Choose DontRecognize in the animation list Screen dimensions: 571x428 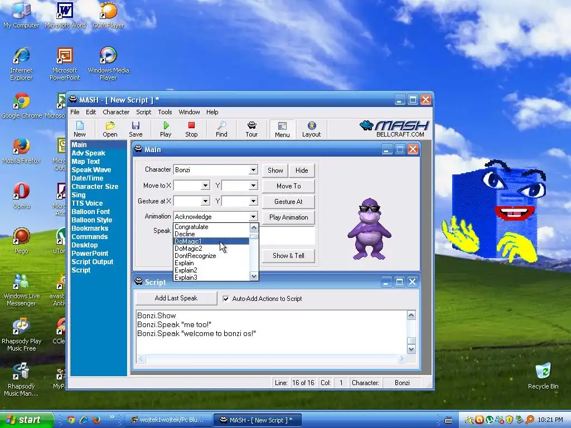click(x=211, y=256)
